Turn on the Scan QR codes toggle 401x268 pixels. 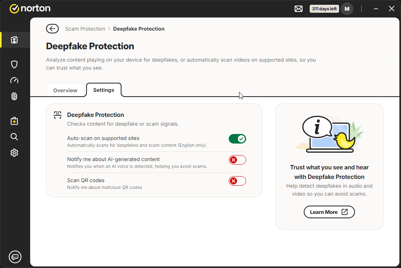[x=237, y=181]
